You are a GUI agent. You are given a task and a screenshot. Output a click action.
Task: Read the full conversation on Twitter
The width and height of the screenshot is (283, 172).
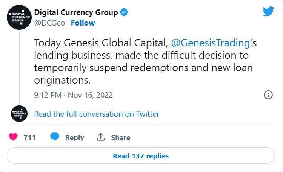pos(97,114)
